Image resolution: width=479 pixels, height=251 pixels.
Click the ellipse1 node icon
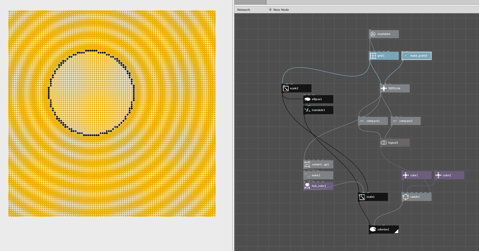click(308, 99)
